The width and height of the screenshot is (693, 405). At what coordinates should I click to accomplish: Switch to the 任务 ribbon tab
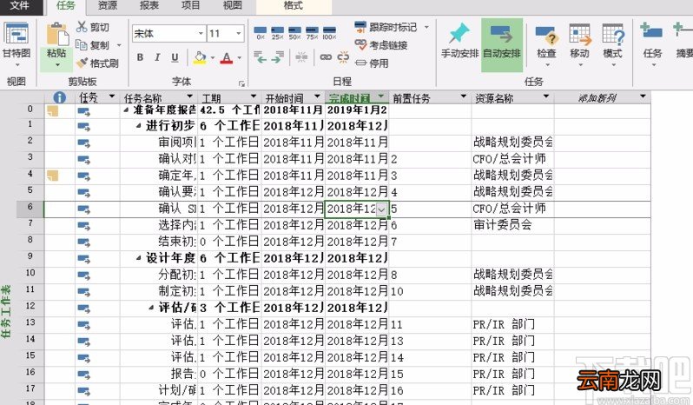coord(66,6)
